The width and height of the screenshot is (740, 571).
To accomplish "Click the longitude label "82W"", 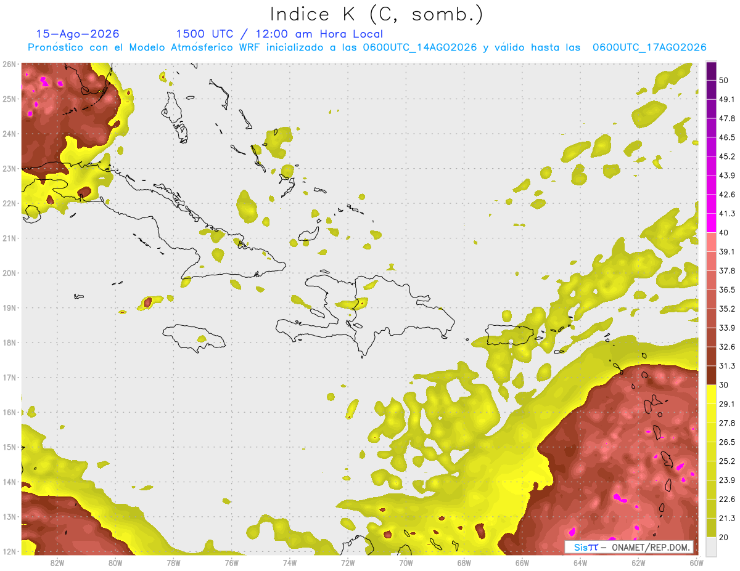I will coord(57,562).
